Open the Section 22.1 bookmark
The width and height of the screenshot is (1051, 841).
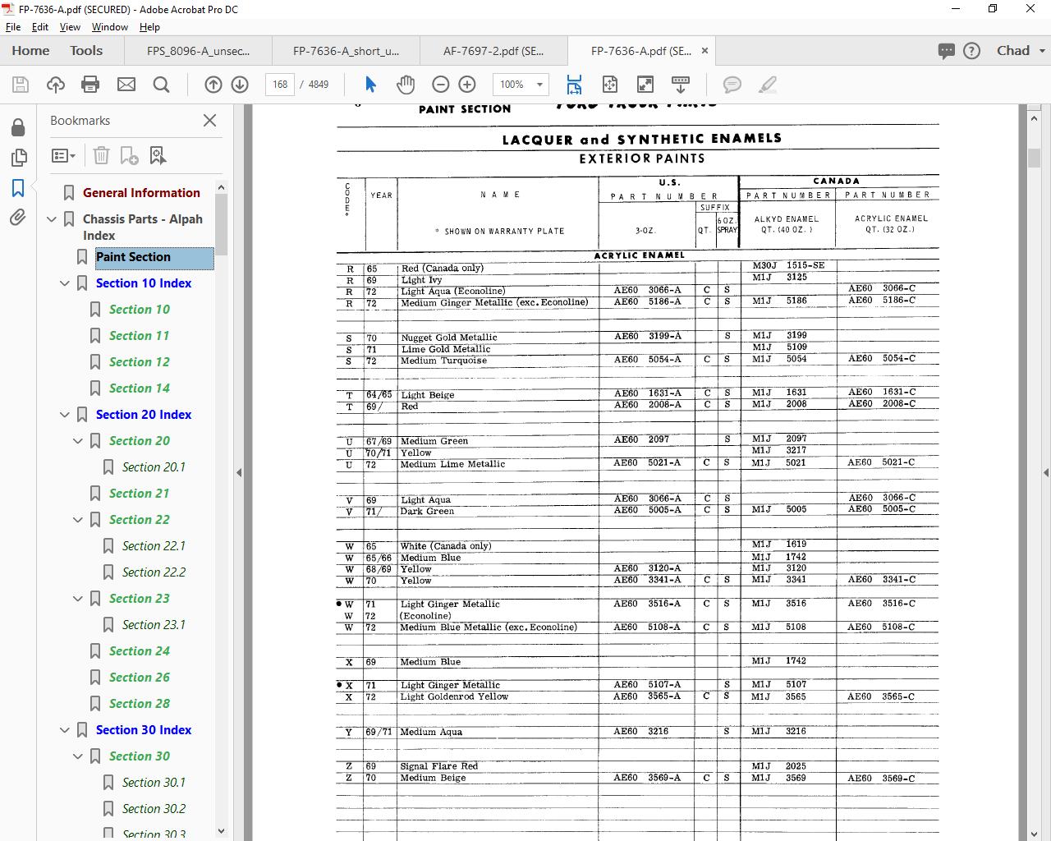coord(154,546)
